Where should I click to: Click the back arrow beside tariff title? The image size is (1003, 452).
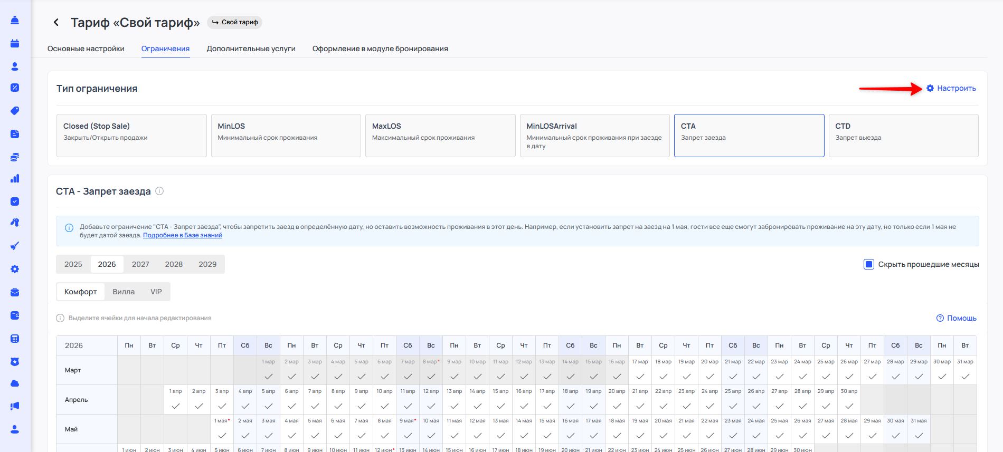tap(56, 22)
